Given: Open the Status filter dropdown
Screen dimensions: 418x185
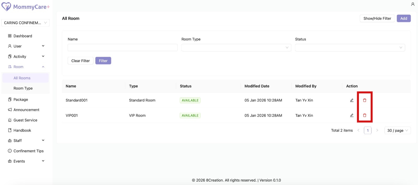Looking at the screenshot, I should pyautogui.click(x=350, y=47).
